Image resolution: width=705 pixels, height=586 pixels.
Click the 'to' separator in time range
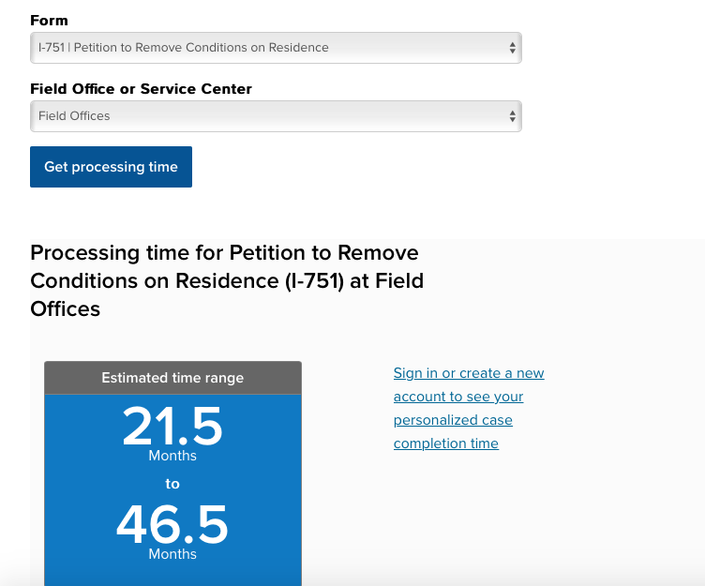pyautogui.click(x=172, y=484)
